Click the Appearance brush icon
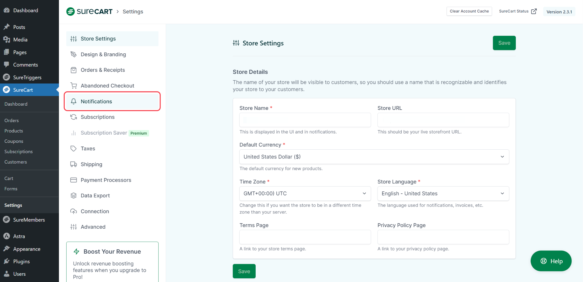Screen dimensions: 583x282 click(7, 249)
